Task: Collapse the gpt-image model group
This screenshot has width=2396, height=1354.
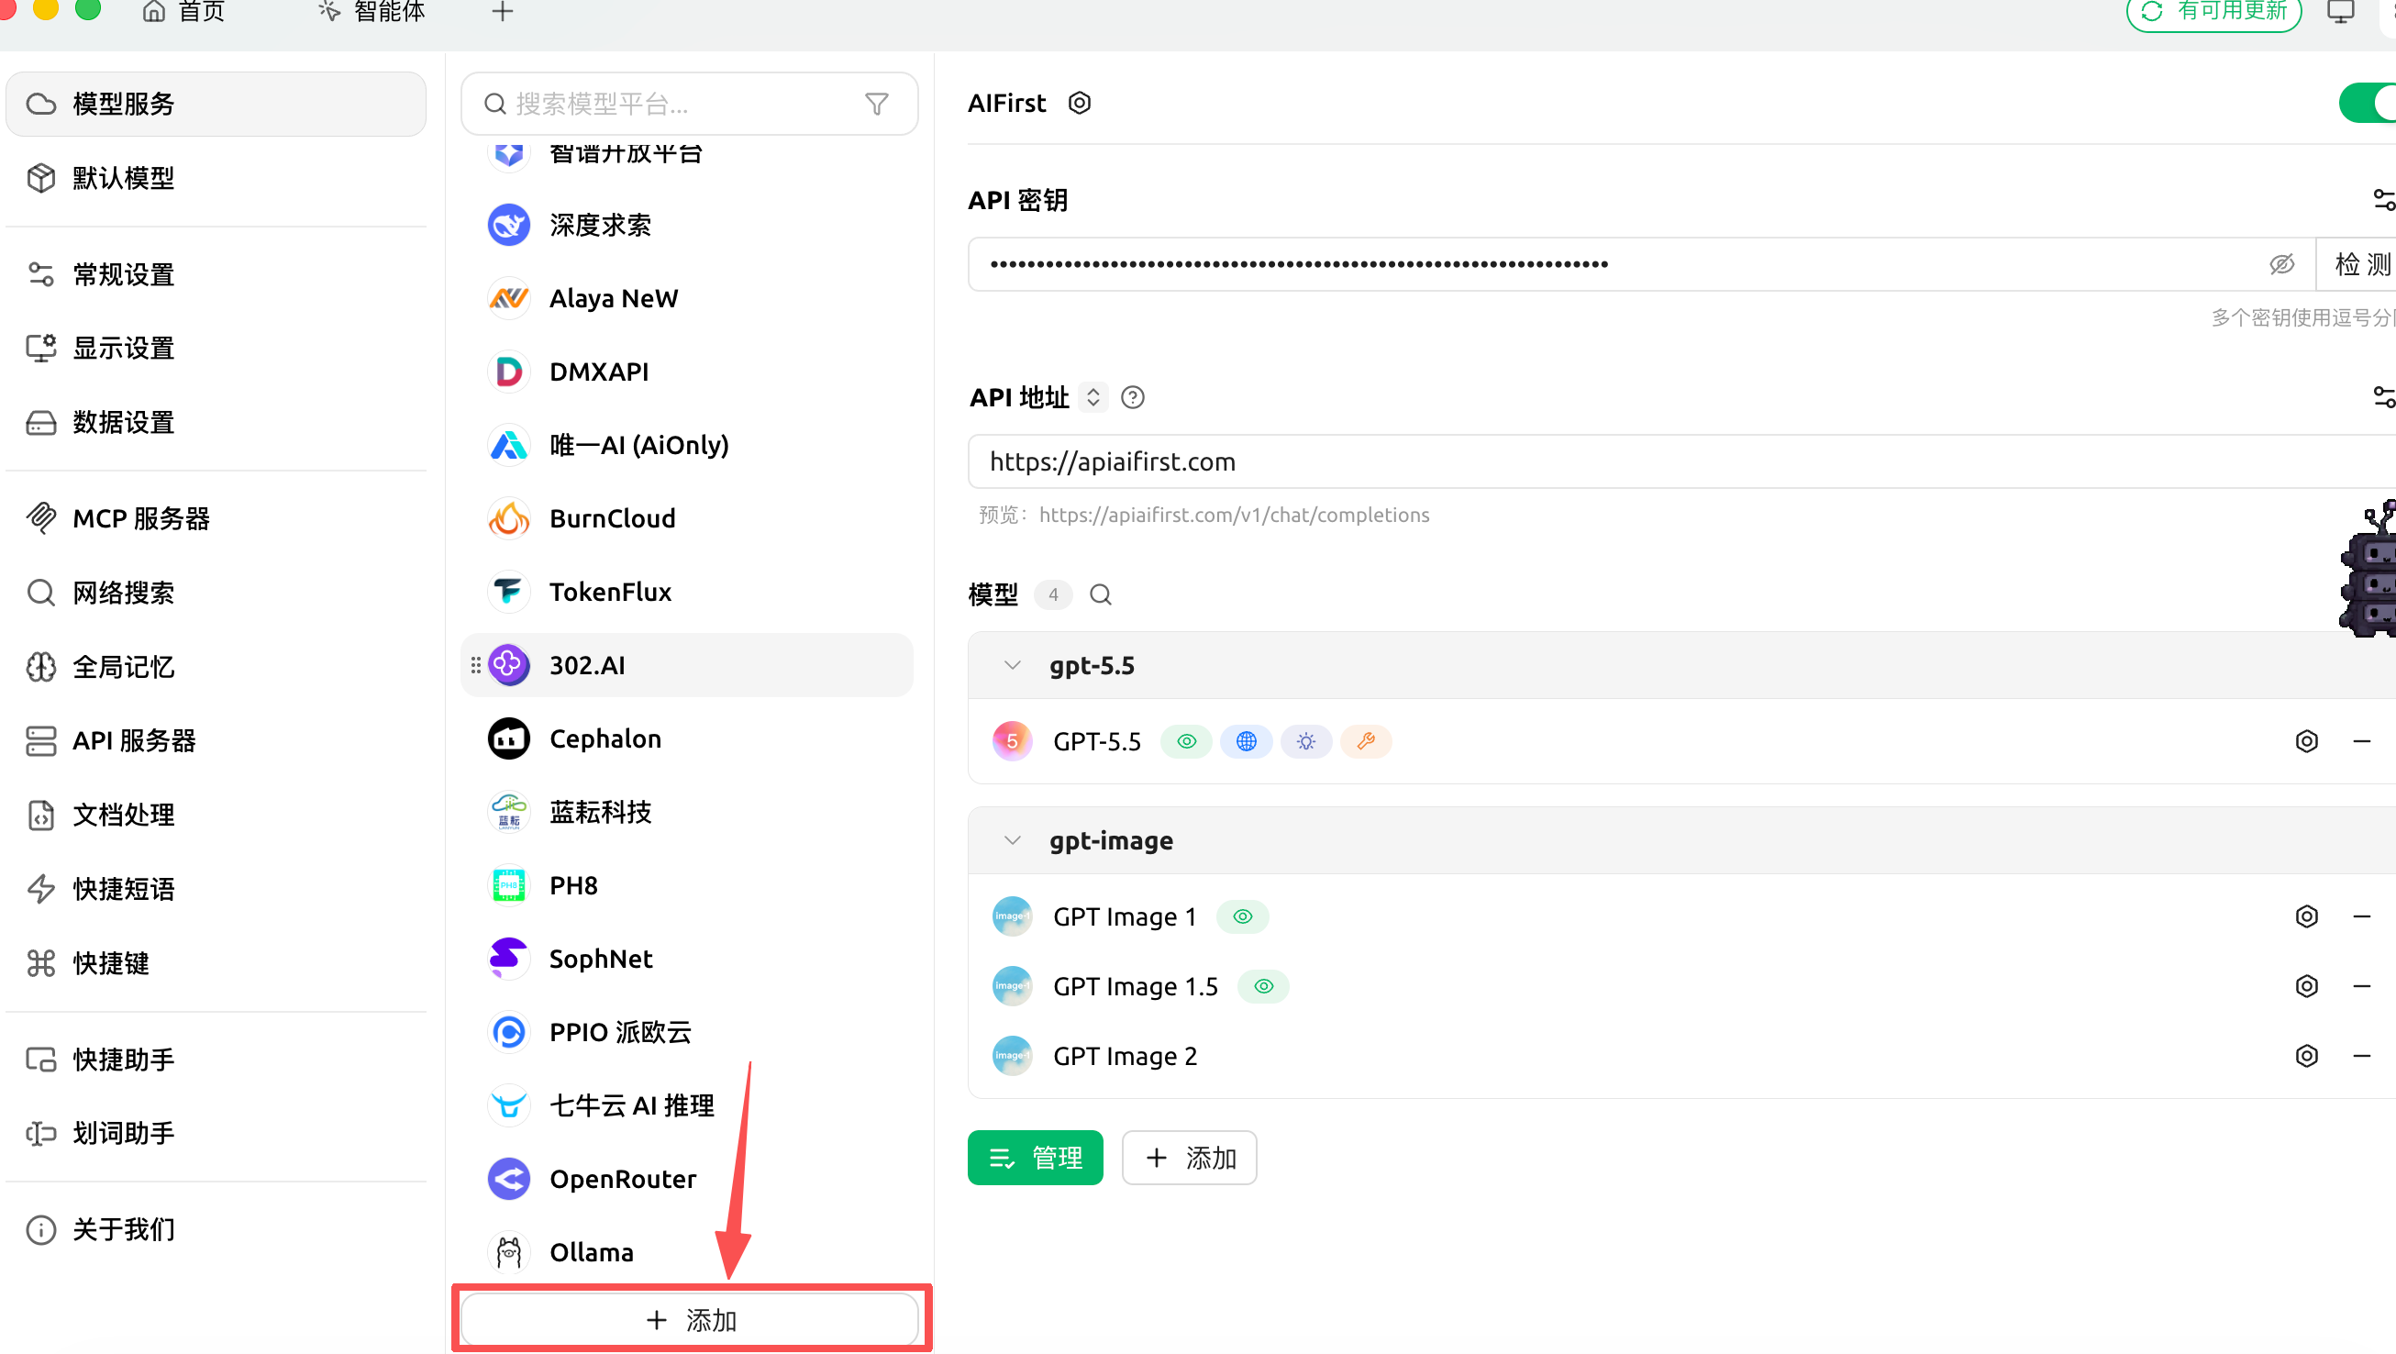Action: pos(1012,840)
